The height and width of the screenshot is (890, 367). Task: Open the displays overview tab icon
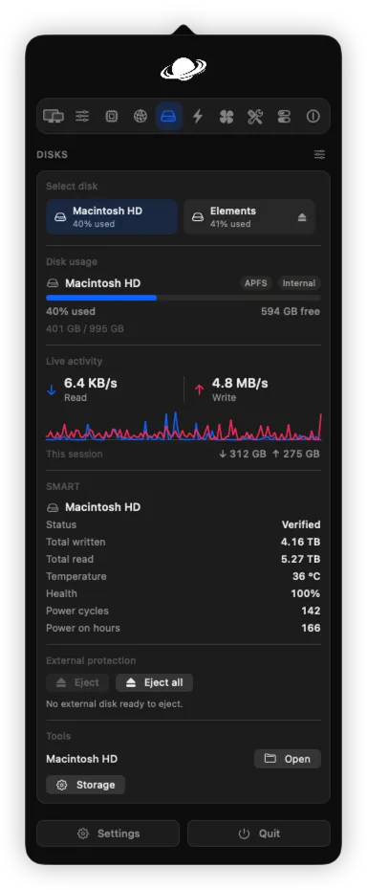tap(54, 117)
